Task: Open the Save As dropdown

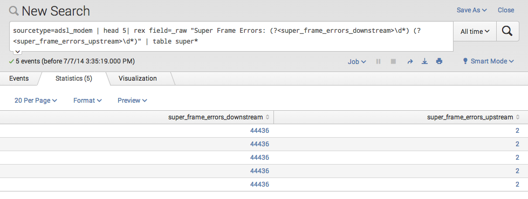Action: point(472,10)
